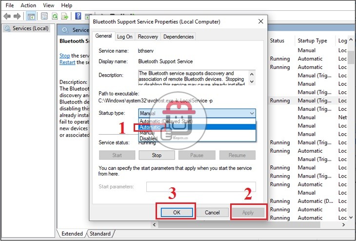Click the Back arrow toolbar icon

tap(7, 17)
